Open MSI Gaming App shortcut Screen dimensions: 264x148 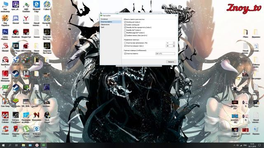pyautogui.click(x=26, y=48)
